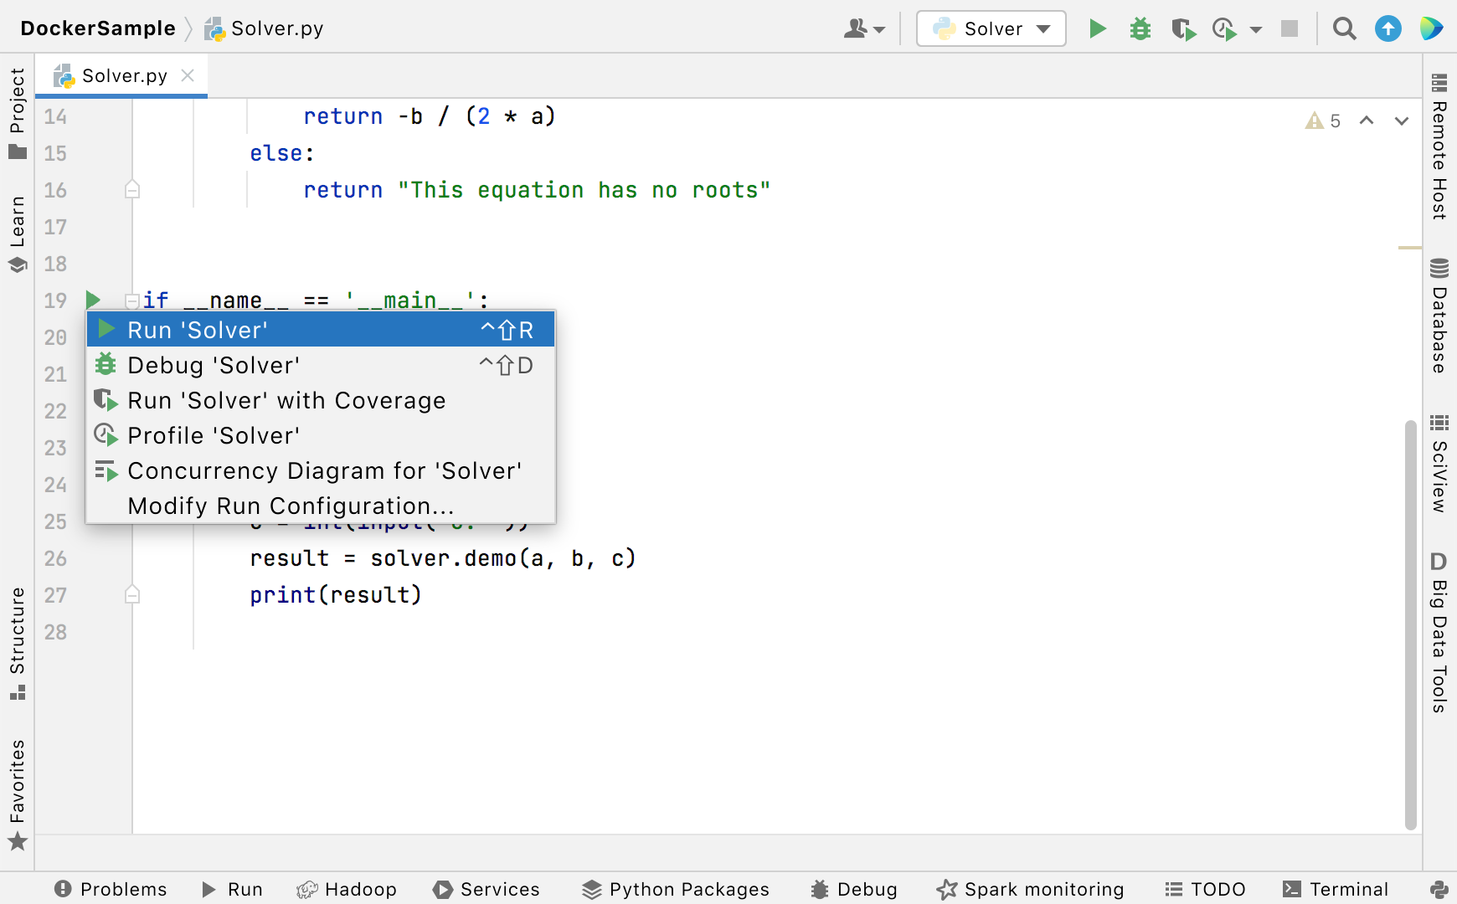Collapse the code fold at line 19

[x=131, y=300]
